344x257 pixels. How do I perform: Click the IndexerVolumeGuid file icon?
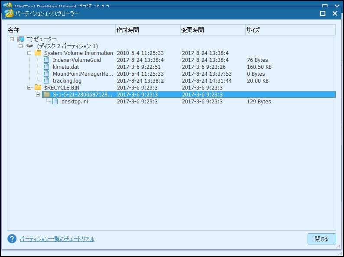pyautogui.click(x=46, y=60)
